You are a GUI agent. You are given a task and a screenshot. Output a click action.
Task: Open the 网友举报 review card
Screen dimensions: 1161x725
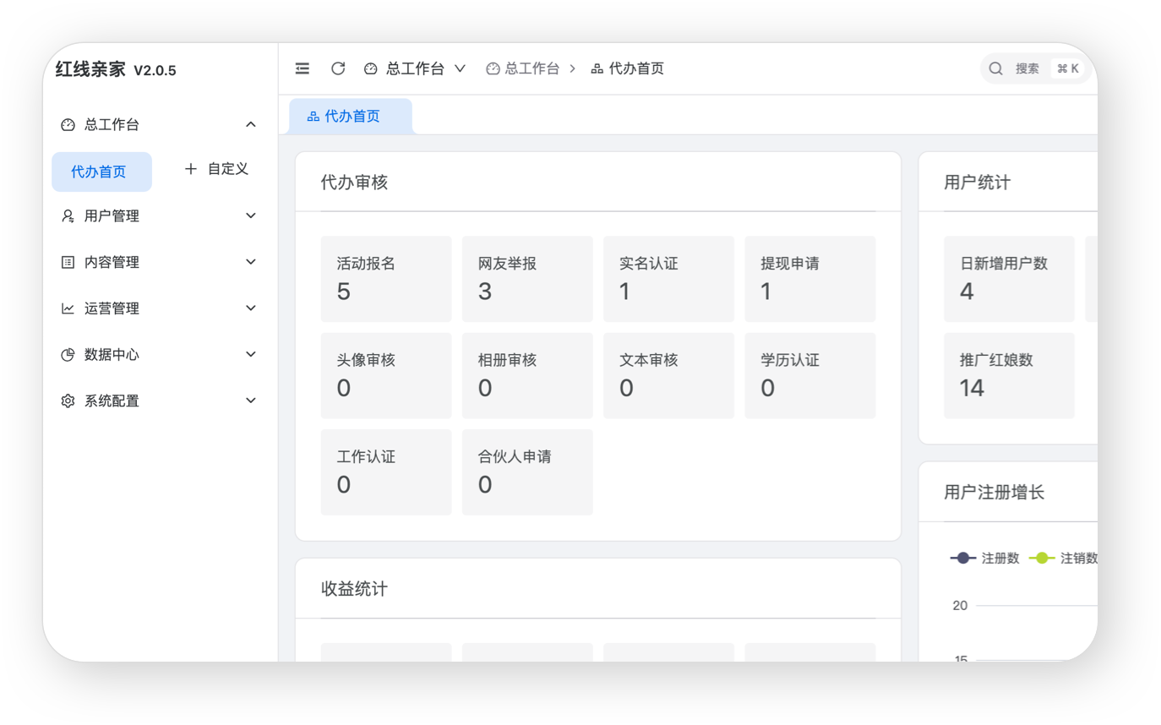tap(527, 279)
